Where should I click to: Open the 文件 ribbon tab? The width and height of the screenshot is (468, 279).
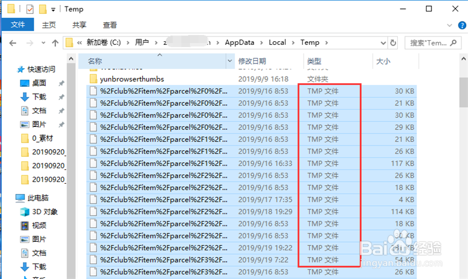coord(17,25)
